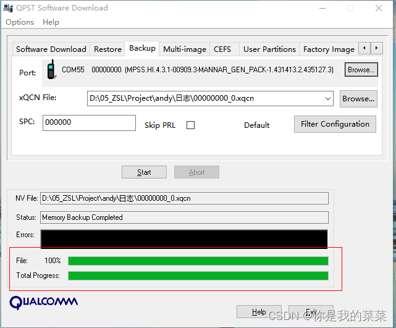
Task: Click the Start button
Action: pyautogui.click(x=144, y=172)
